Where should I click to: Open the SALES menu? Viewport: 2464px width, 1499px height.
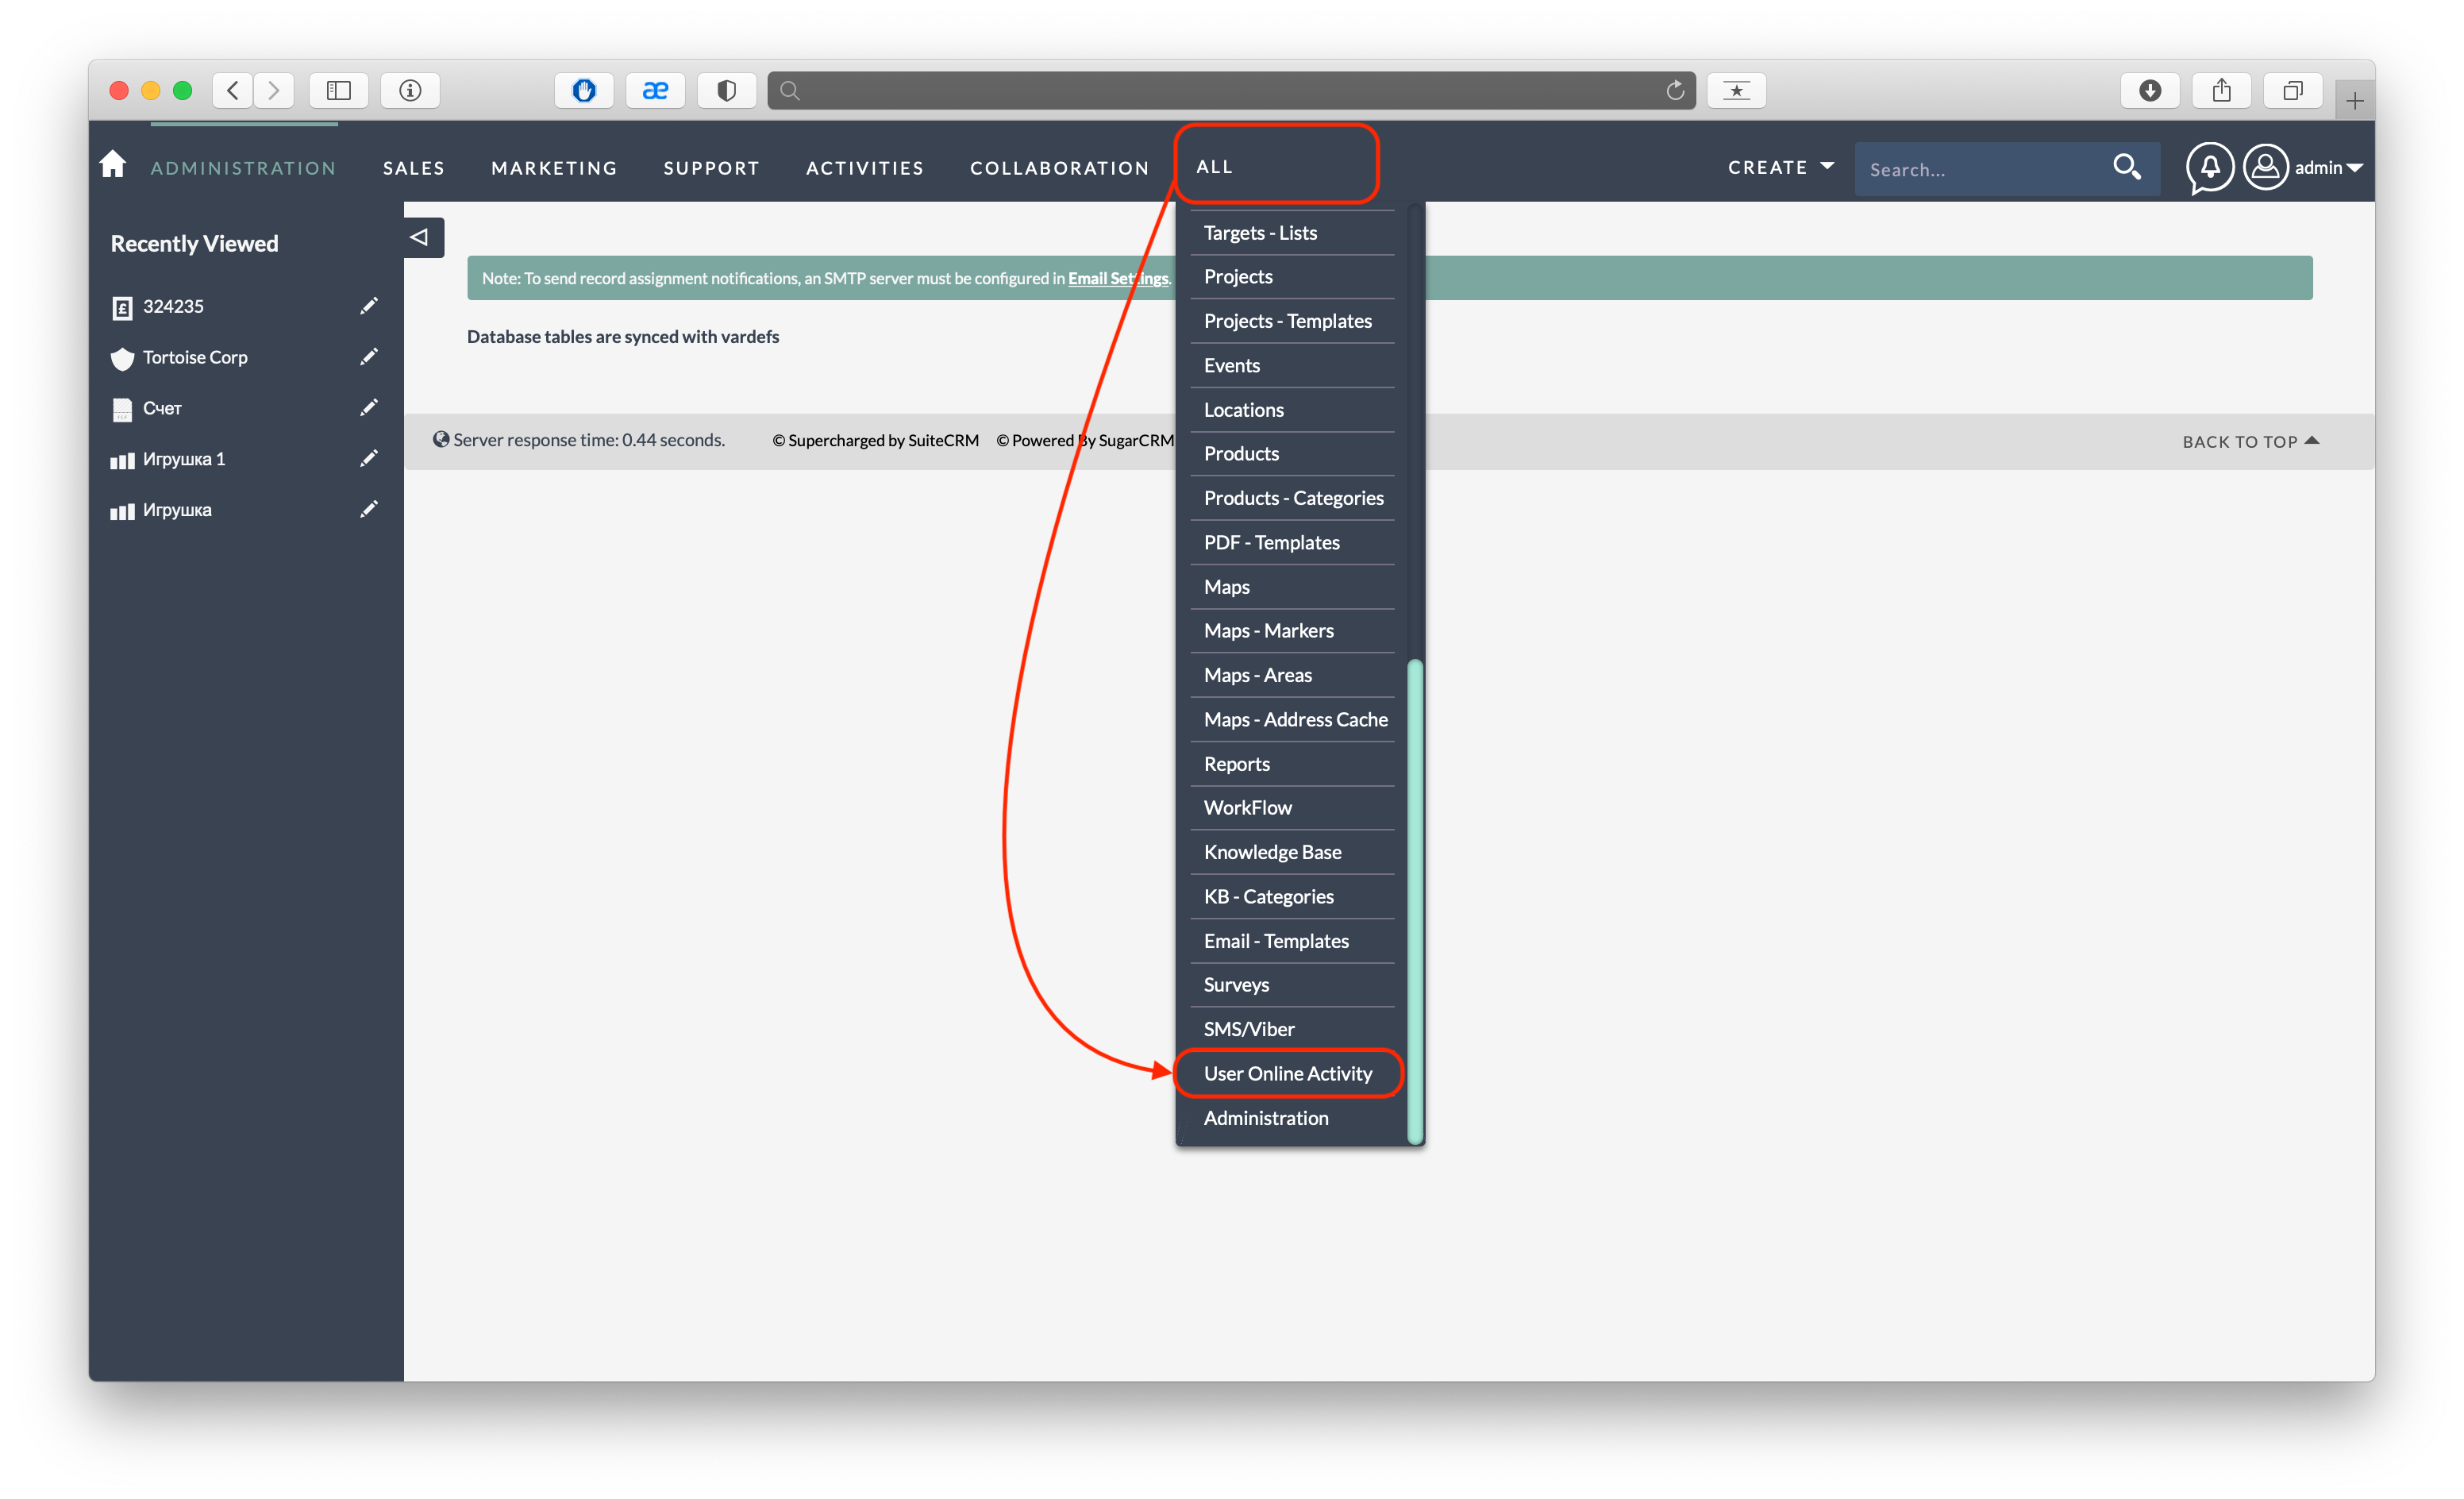(414, 168)
